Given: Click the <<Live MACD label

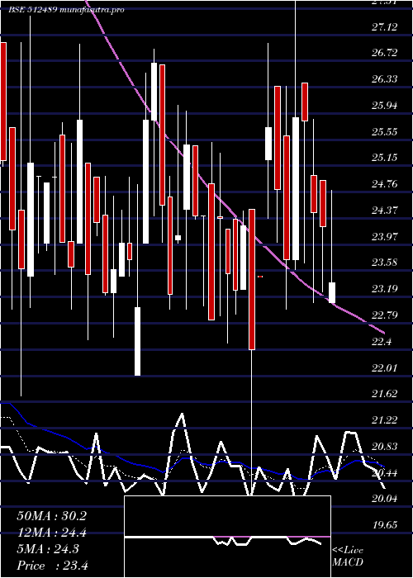Looking at the screenshot, I should tap(348, 557).
